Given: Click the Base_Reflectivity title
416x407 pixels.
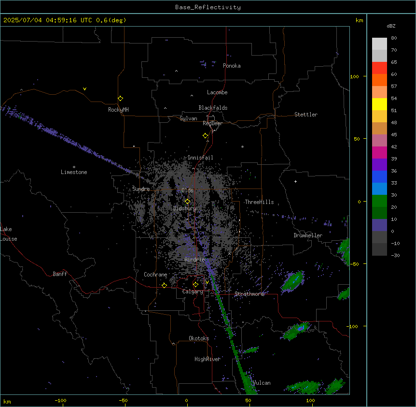Looking at the screenshot, I should point(208,7).
